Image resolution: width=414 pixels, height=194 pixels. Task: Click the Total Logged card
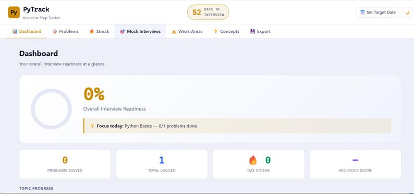(162, 164)
